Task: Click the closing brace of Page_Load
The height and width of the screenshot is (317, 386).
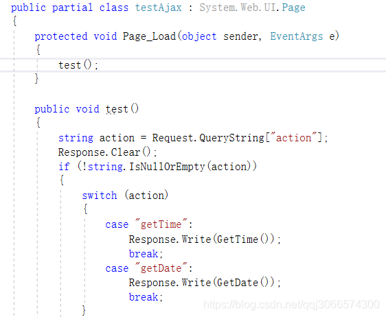Action: click(x=36, y=79)
